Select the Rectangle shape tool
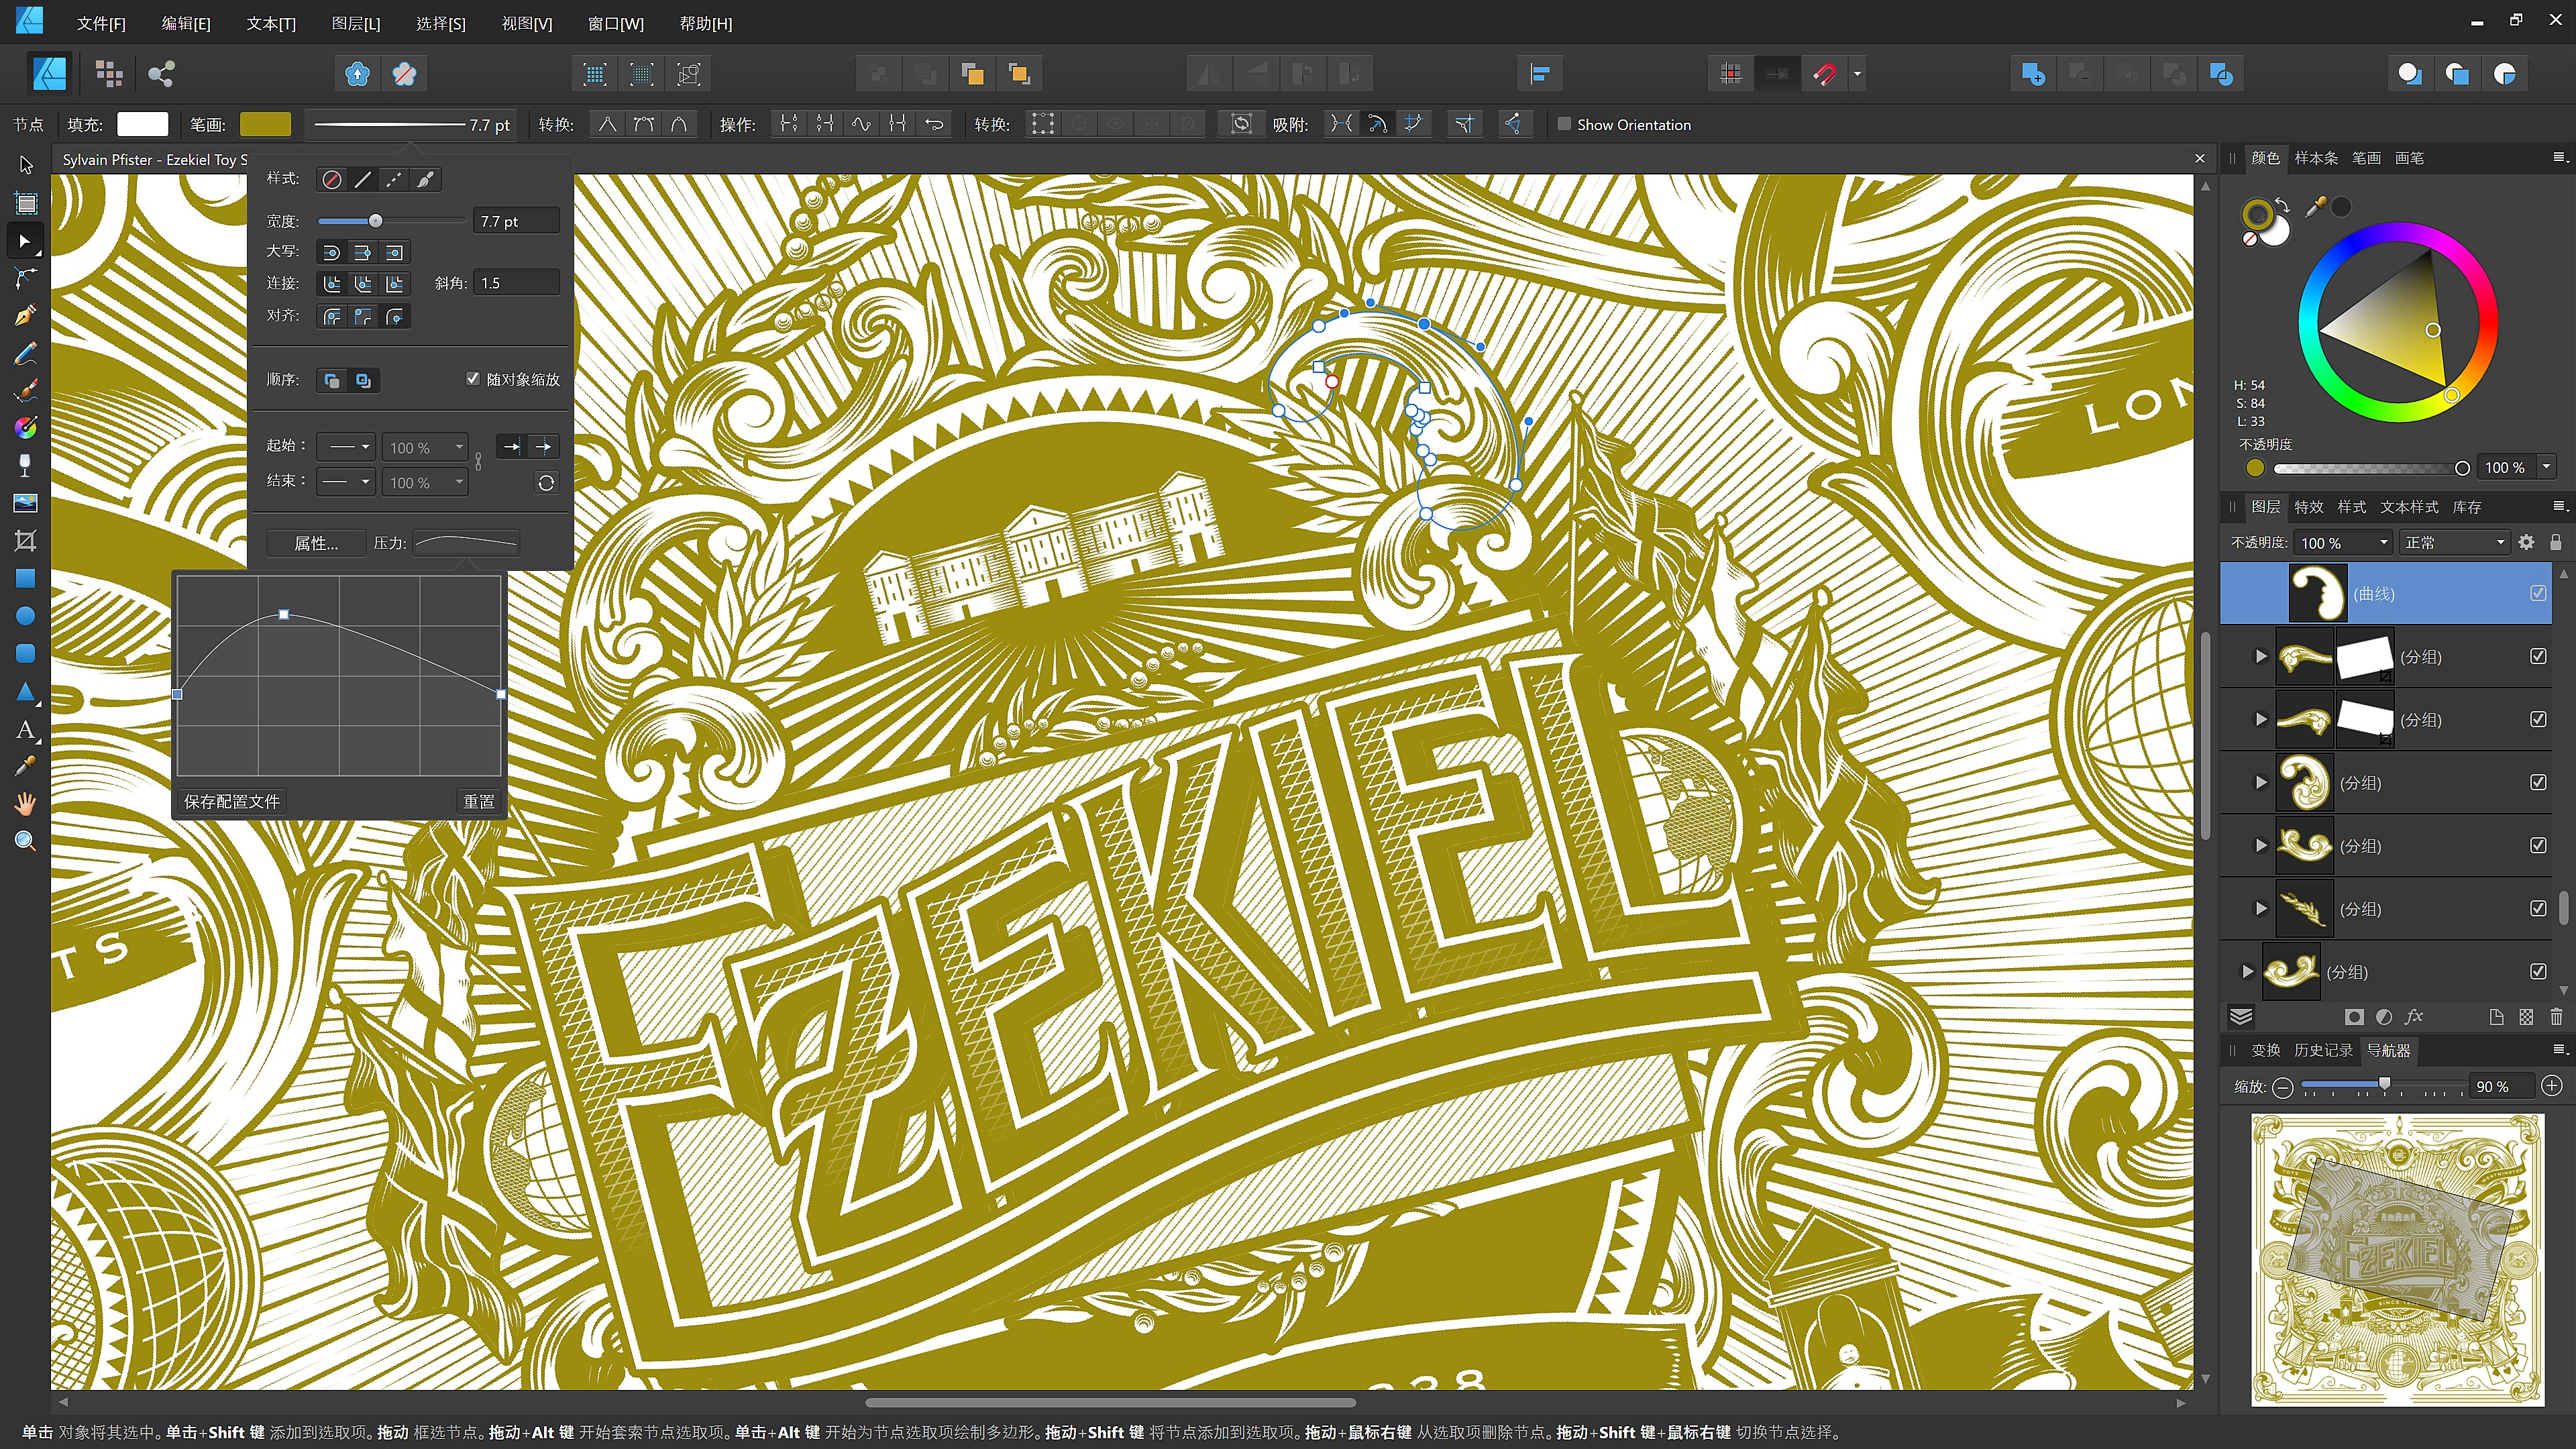2576x1449 pixels. (x=26, y=578)
